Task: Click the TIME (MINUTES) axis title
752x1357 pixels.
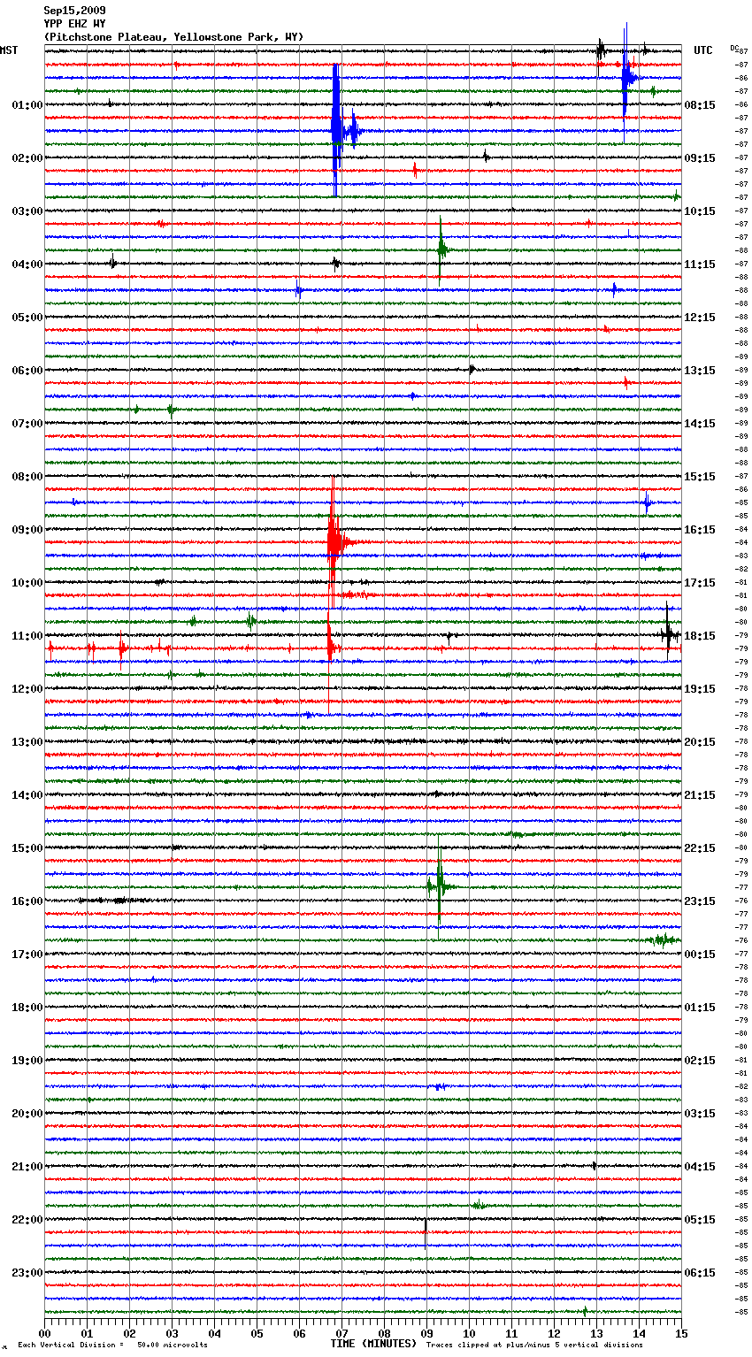Action: tap(373, 1344)
